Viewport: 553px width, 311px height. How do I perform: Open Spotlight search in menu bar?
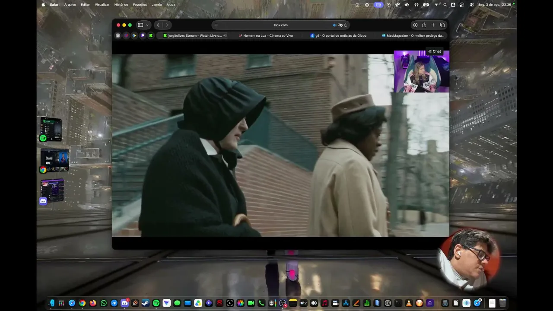pyautogui.click(x=445, y=5)
